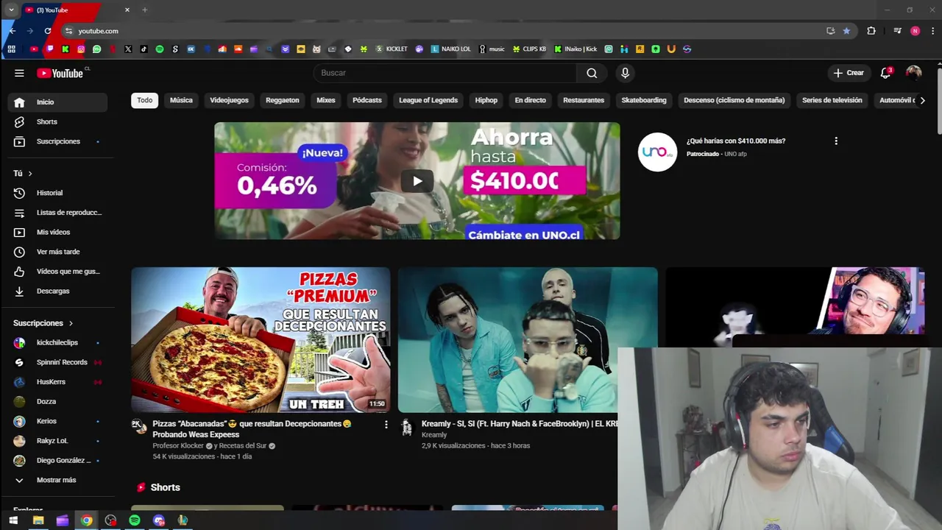Click the address bar URL
Viewport: 942px width, 530px height.
pos(99,31)
